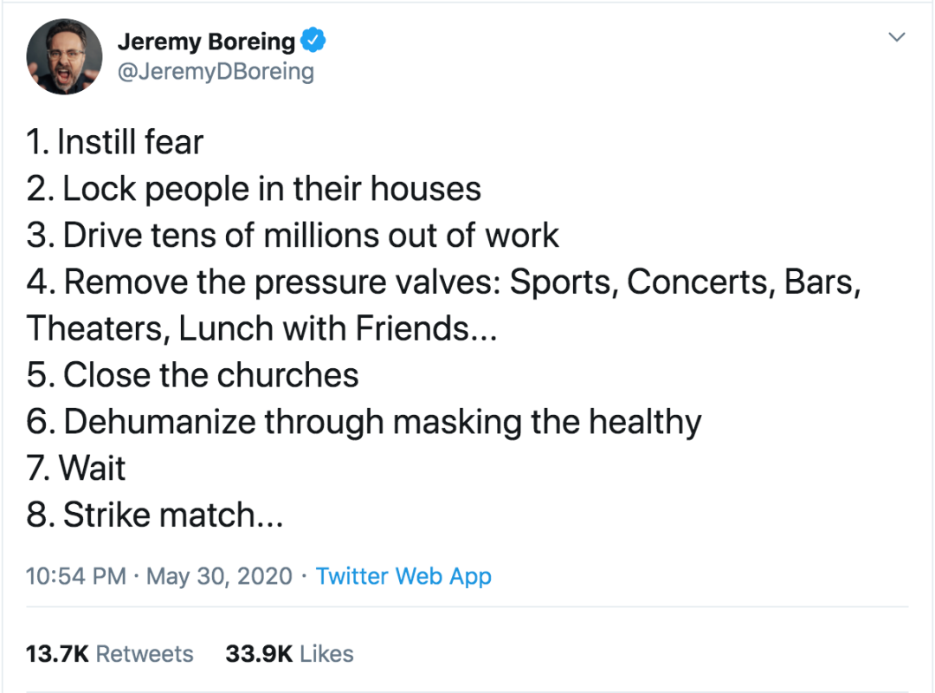Click the "5. Close the churches" line
This screenshot has width=935, height=693.
[x=192, y=375]
